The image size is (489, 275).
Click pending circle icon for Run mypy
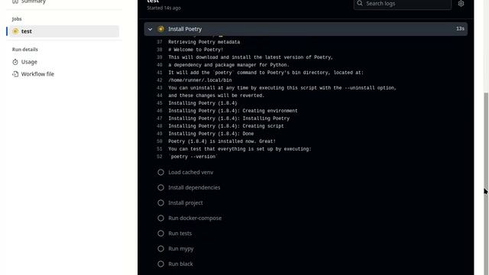tap(160, 248)
